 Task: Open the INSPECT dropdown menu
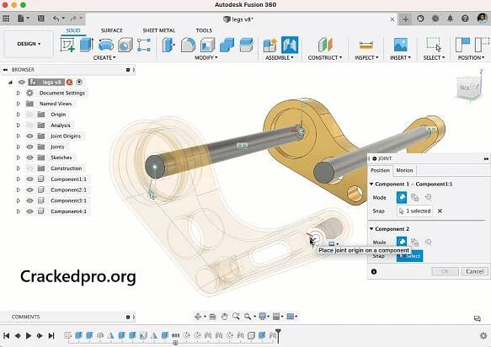(366, 57)
